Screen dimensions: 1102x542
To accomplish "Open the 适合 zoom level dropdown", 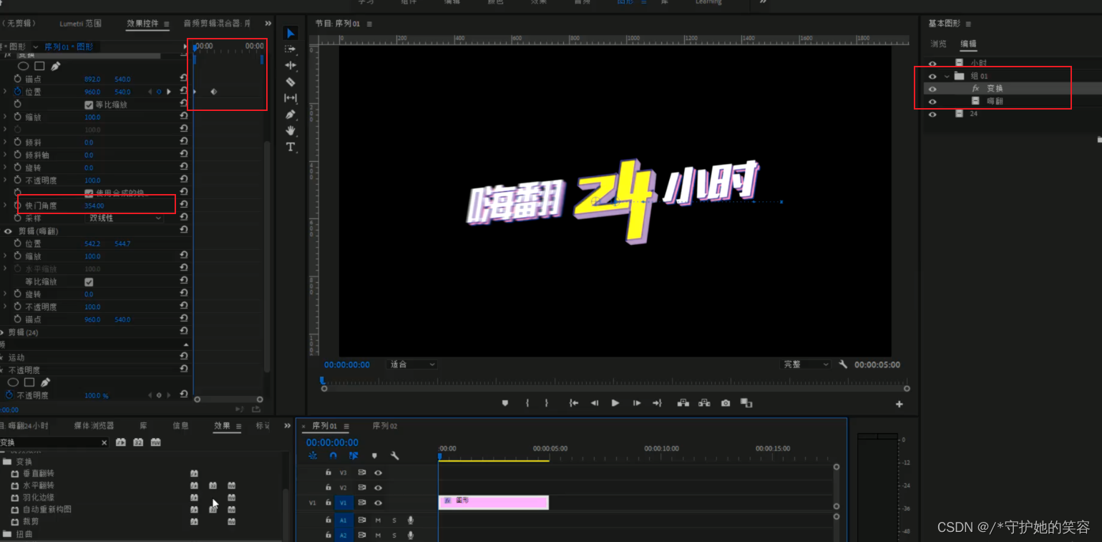I will (411, 364).
